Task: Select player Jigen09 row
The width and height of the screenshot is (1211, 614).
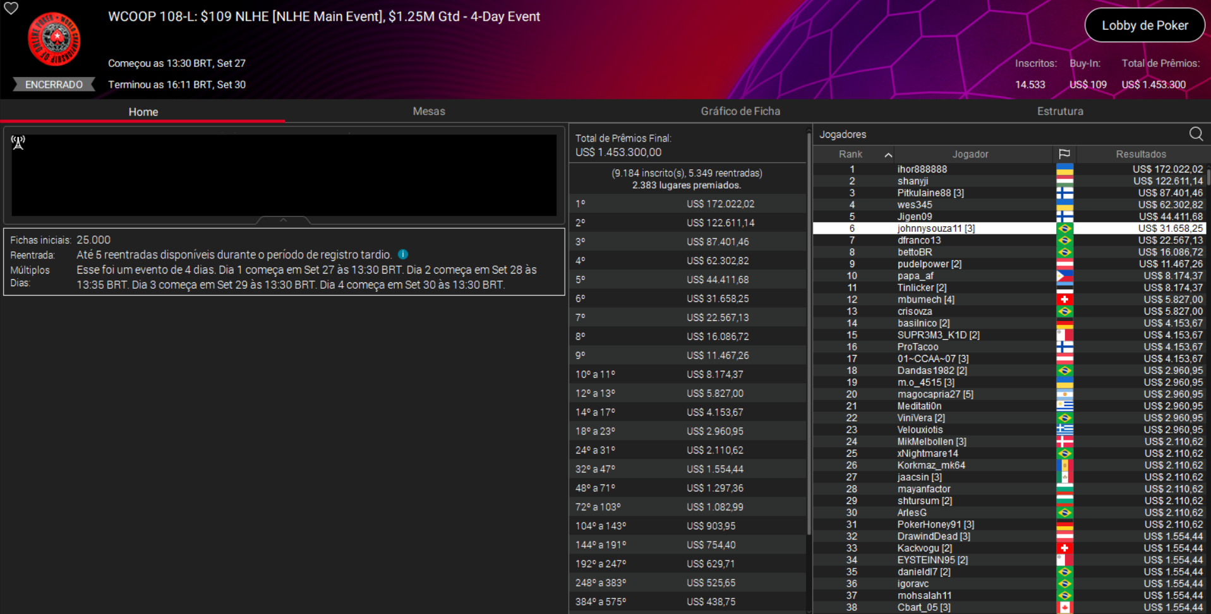Action: (1009, 217)
